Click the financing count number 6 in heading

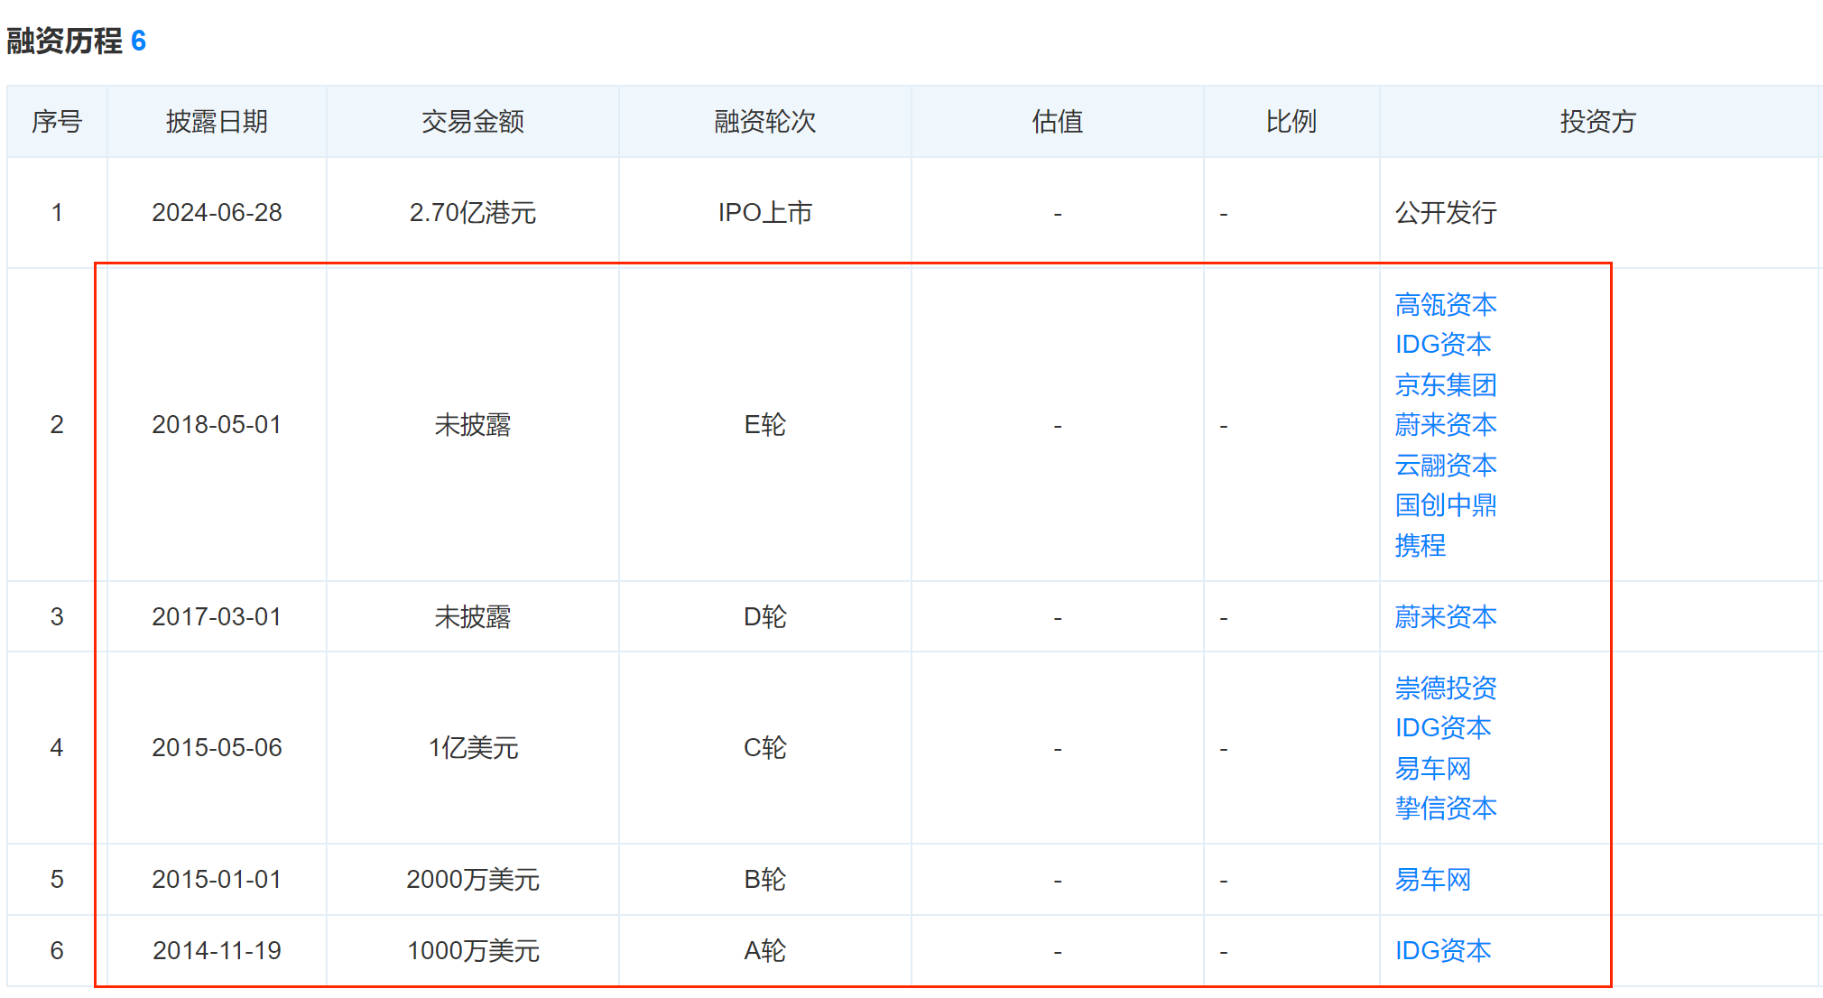point(138,41)
